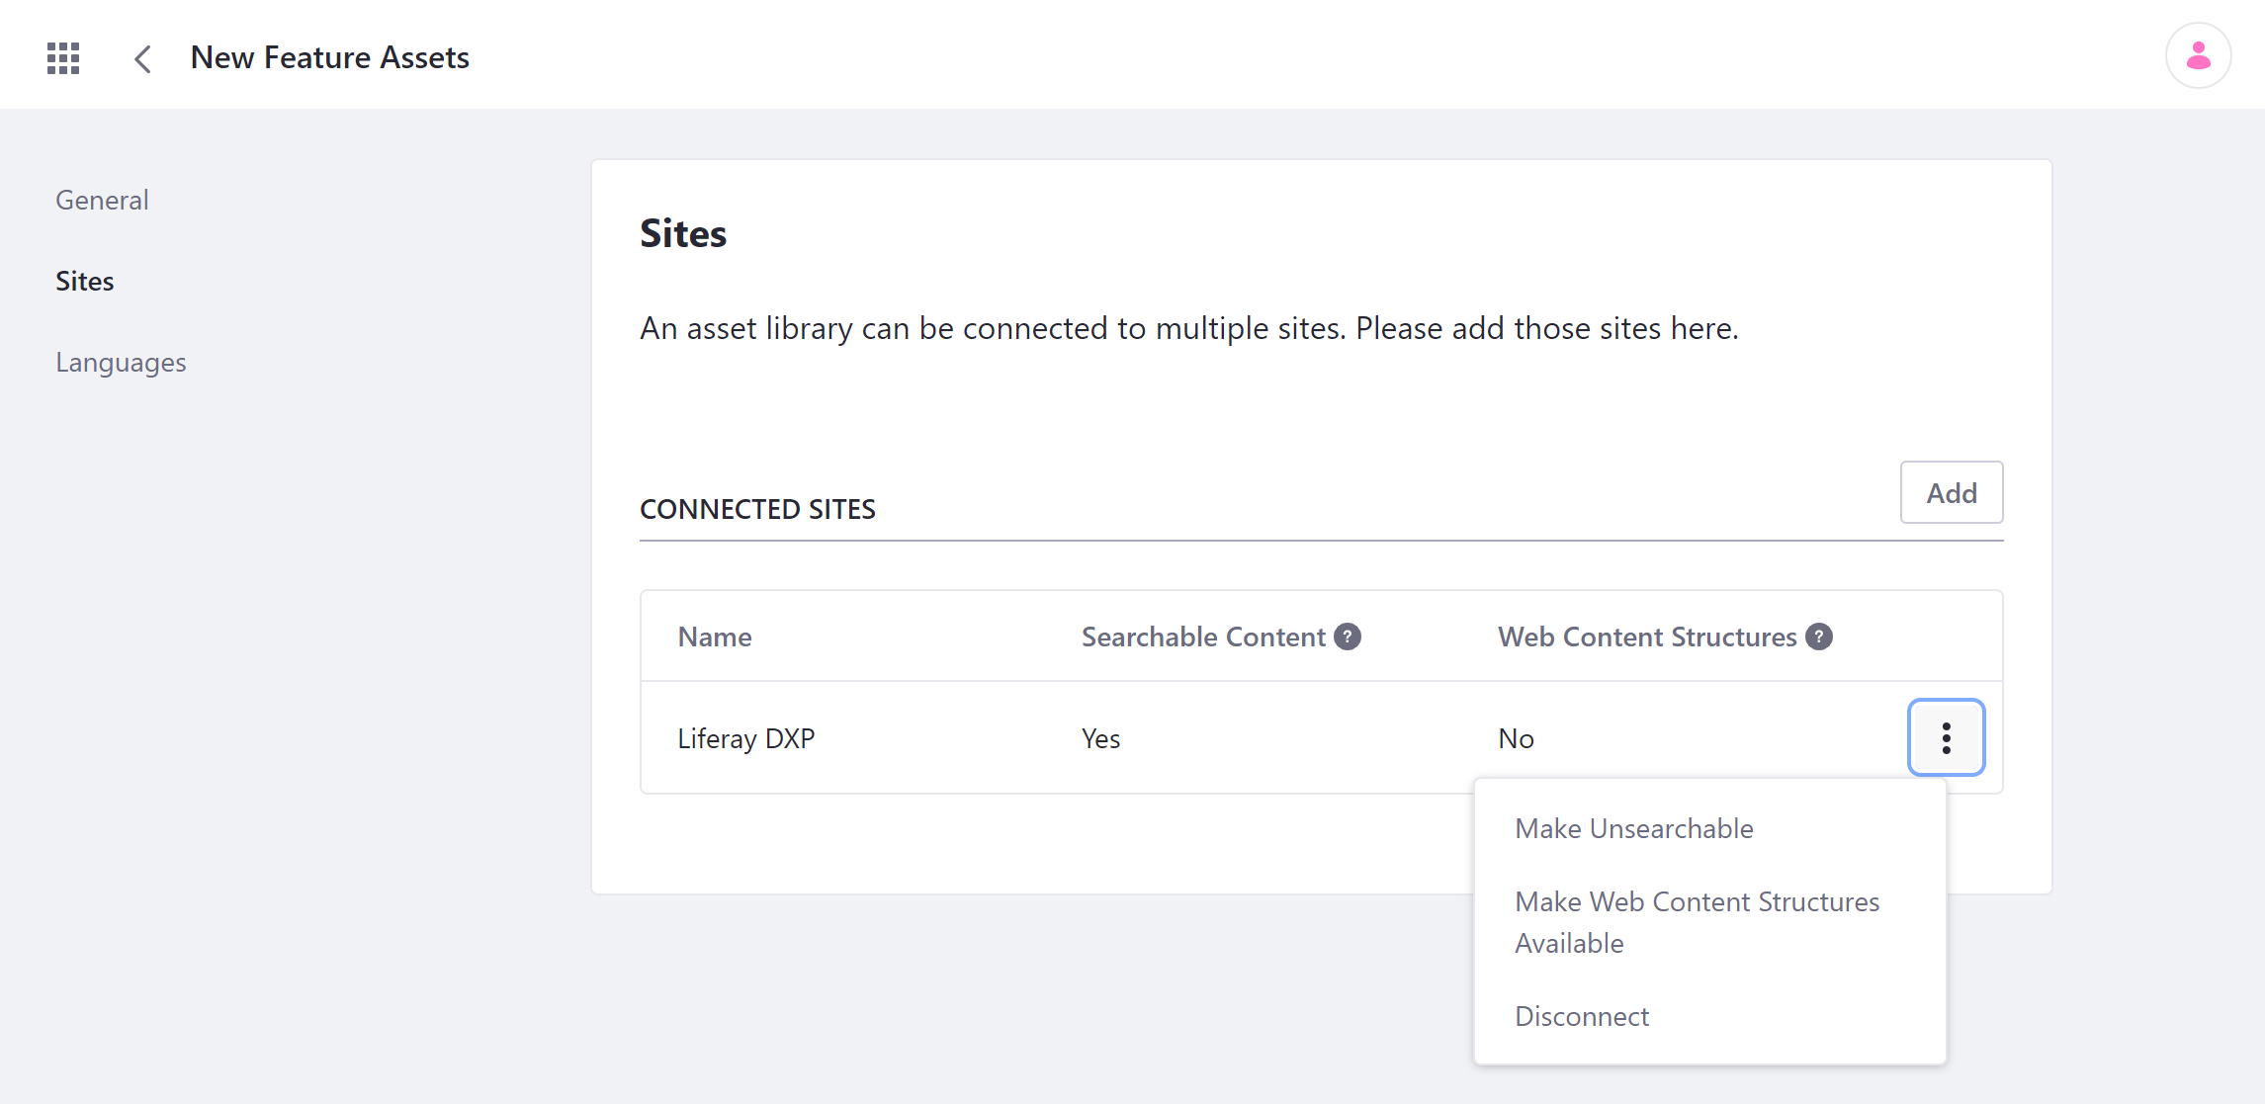Viewport: 2265px width, 1104px height.
Task: Select the Sites left sidebar item
Action: (85, 281)
